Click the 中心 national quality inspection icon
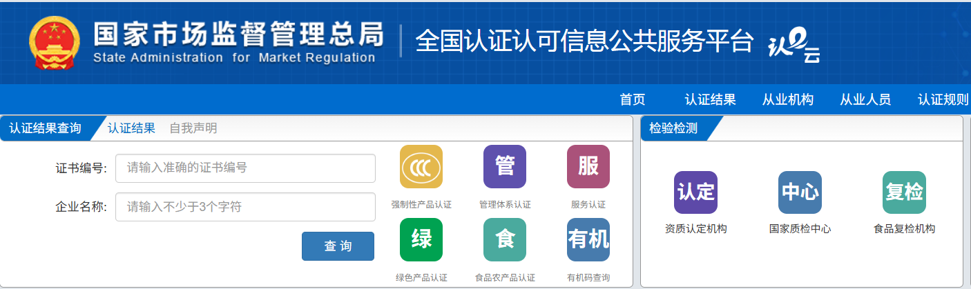971x289 pixels. coord(800,192)
